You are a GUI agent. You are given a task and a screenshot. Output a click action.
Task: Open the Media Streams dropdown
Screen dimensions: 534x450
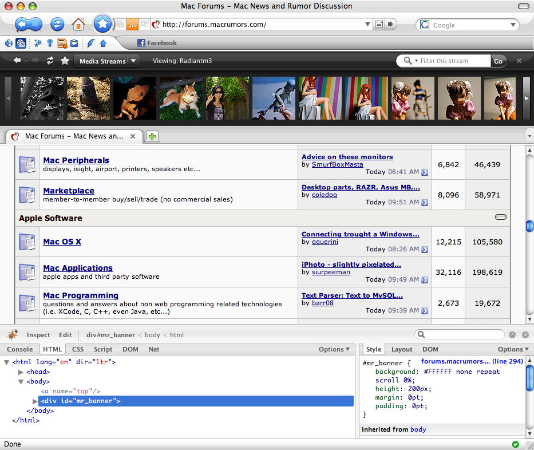[107, 61]
